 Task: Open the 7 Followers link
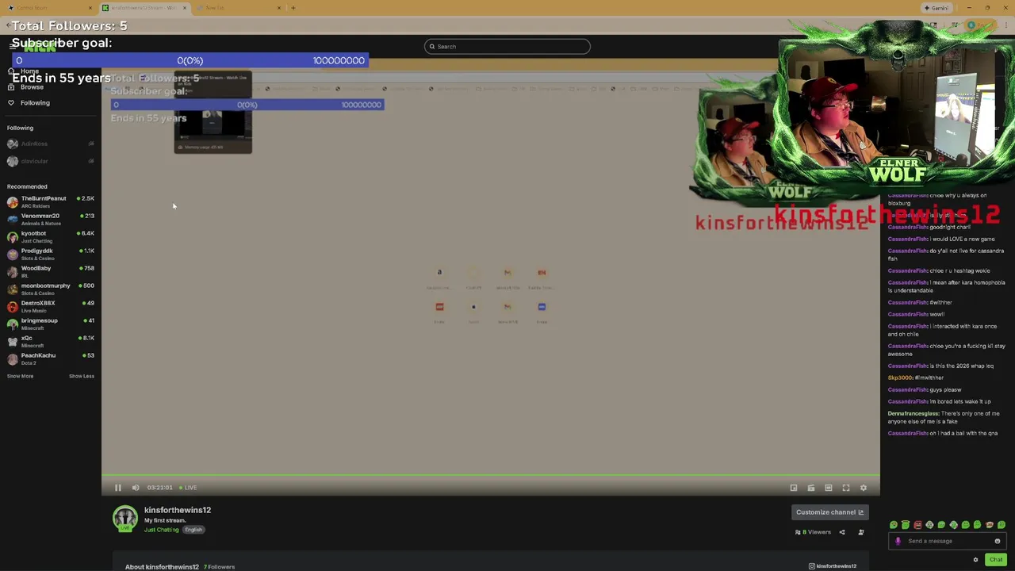[219, 567]
